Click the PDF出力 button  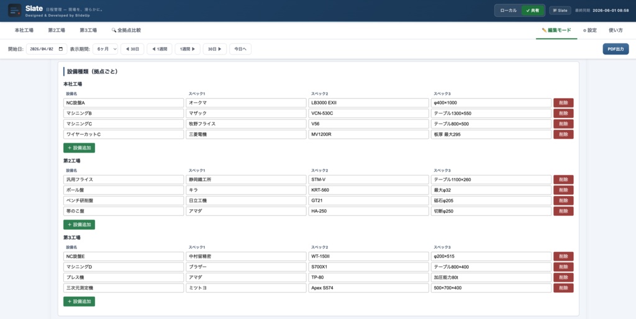616,49
